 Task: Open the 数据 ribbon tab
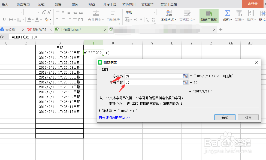(58, 4)
